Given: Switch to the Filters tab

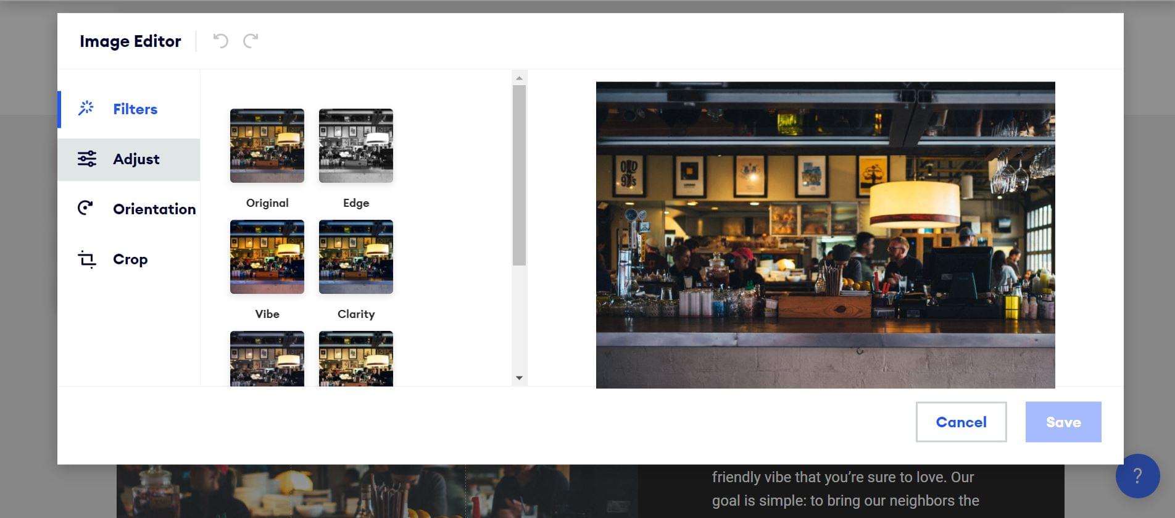Looking at the screenshot, I should click(129, 109).
